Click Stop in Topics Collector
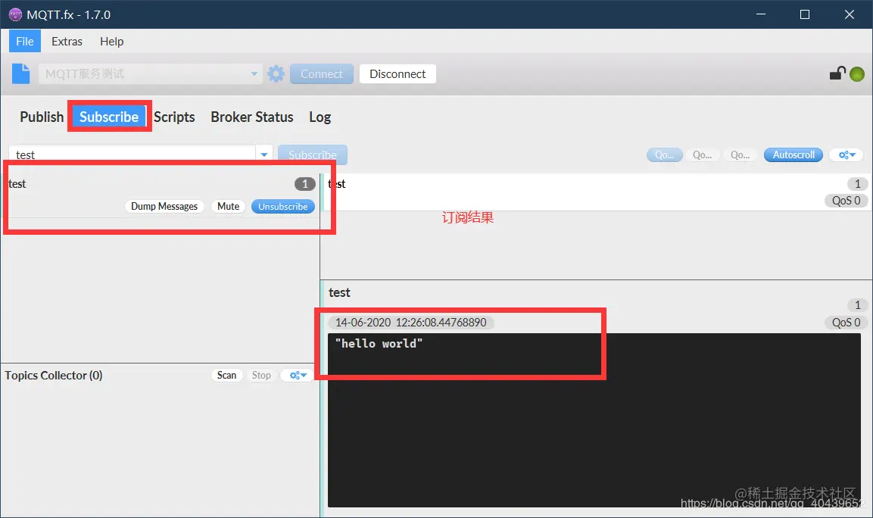 point(261,376)
